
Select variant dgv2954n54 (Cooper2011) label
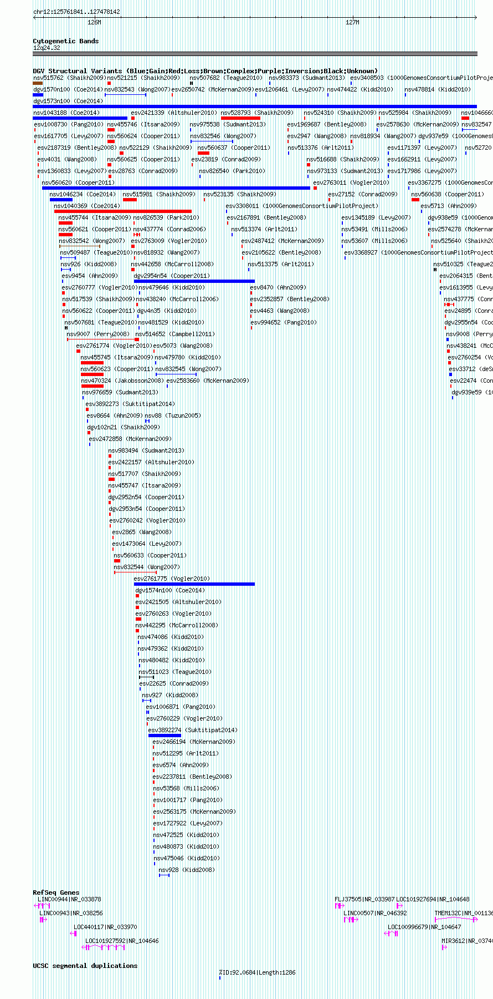tap(171, 276)
